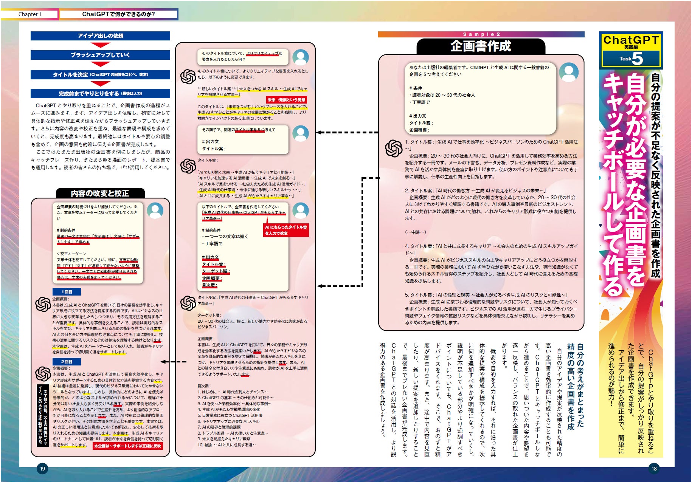Click the "アイデア出しの依頼" flow step

[100, 36]
